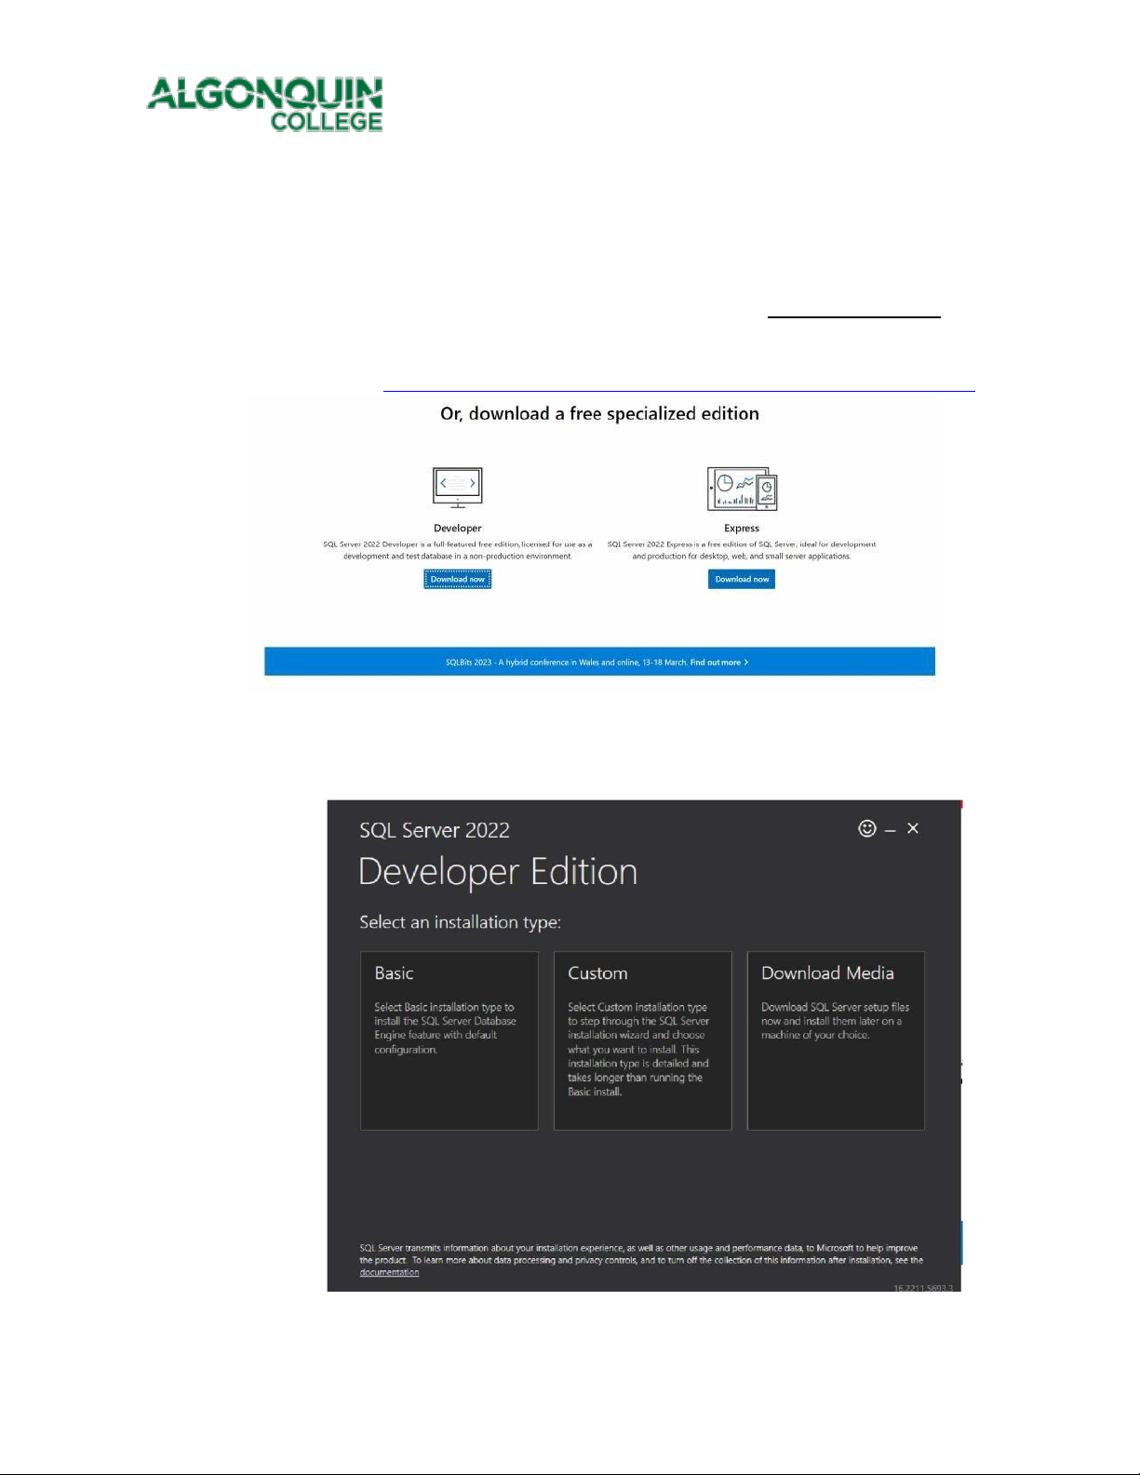Click the 'Select an installation type:' label
This screenshot has width=1140, height=1475.
(x=460, y=922)
